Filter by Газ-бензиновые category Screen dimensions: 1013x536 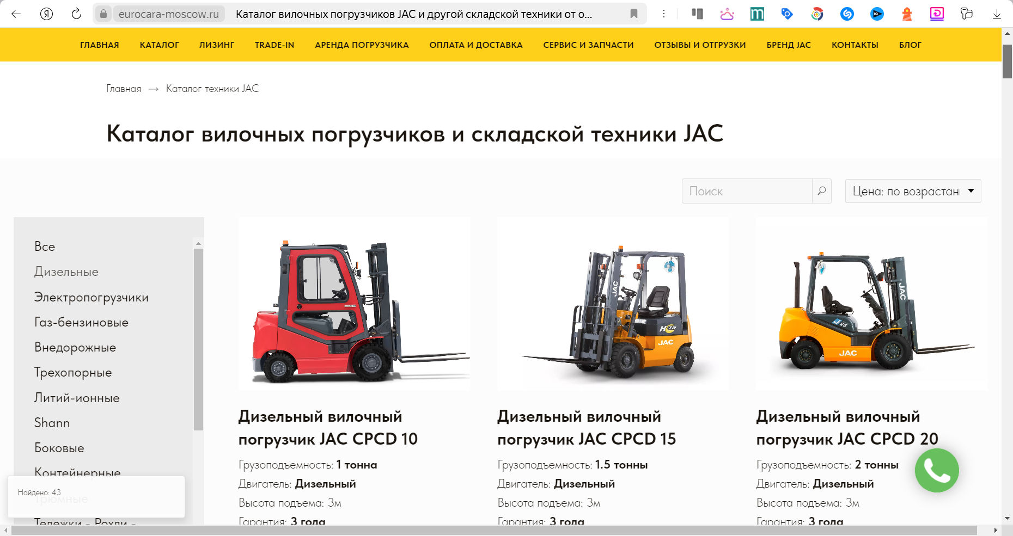point(82,322)
